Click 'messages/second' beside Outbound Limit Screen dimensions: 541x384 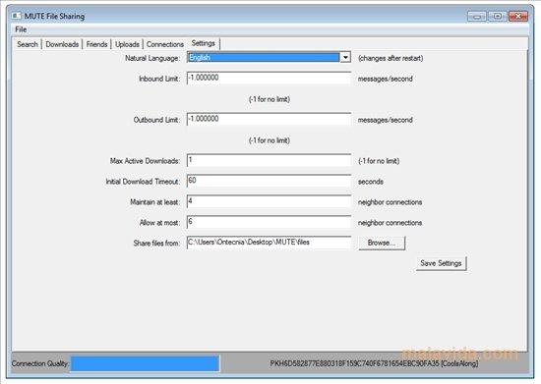[x=385, y=120]
